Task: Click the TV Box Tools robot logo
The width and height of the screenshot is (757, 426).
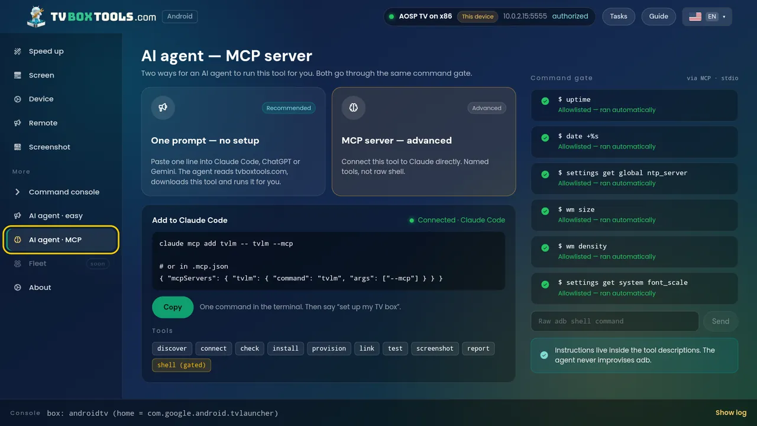Action: (x=36, y=17)
